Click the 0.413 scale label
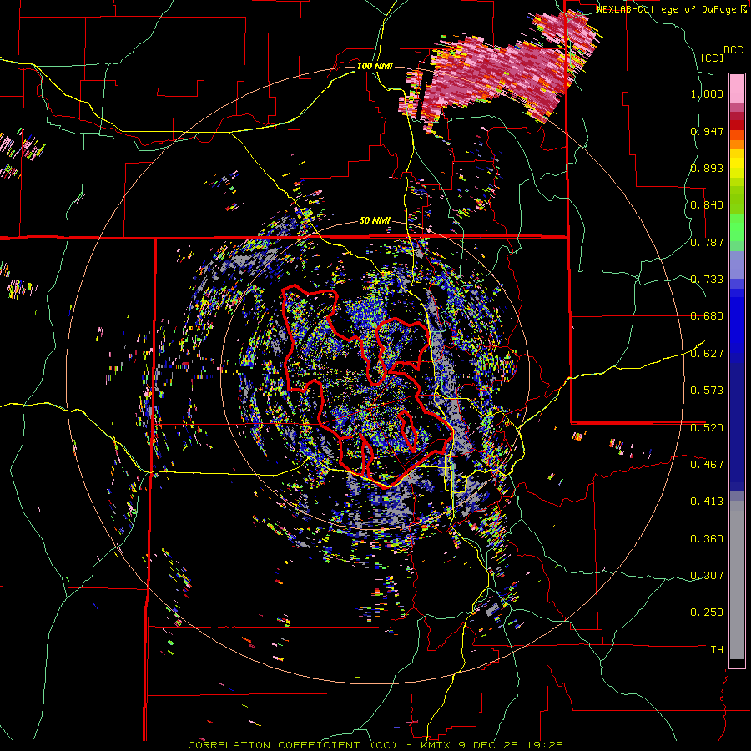Viewport: 751px width, 751px height. [707, 502]
